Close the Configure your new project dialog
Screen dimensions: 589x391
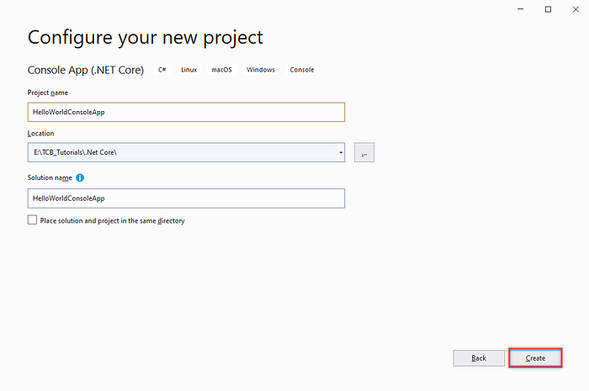[576, 9]
